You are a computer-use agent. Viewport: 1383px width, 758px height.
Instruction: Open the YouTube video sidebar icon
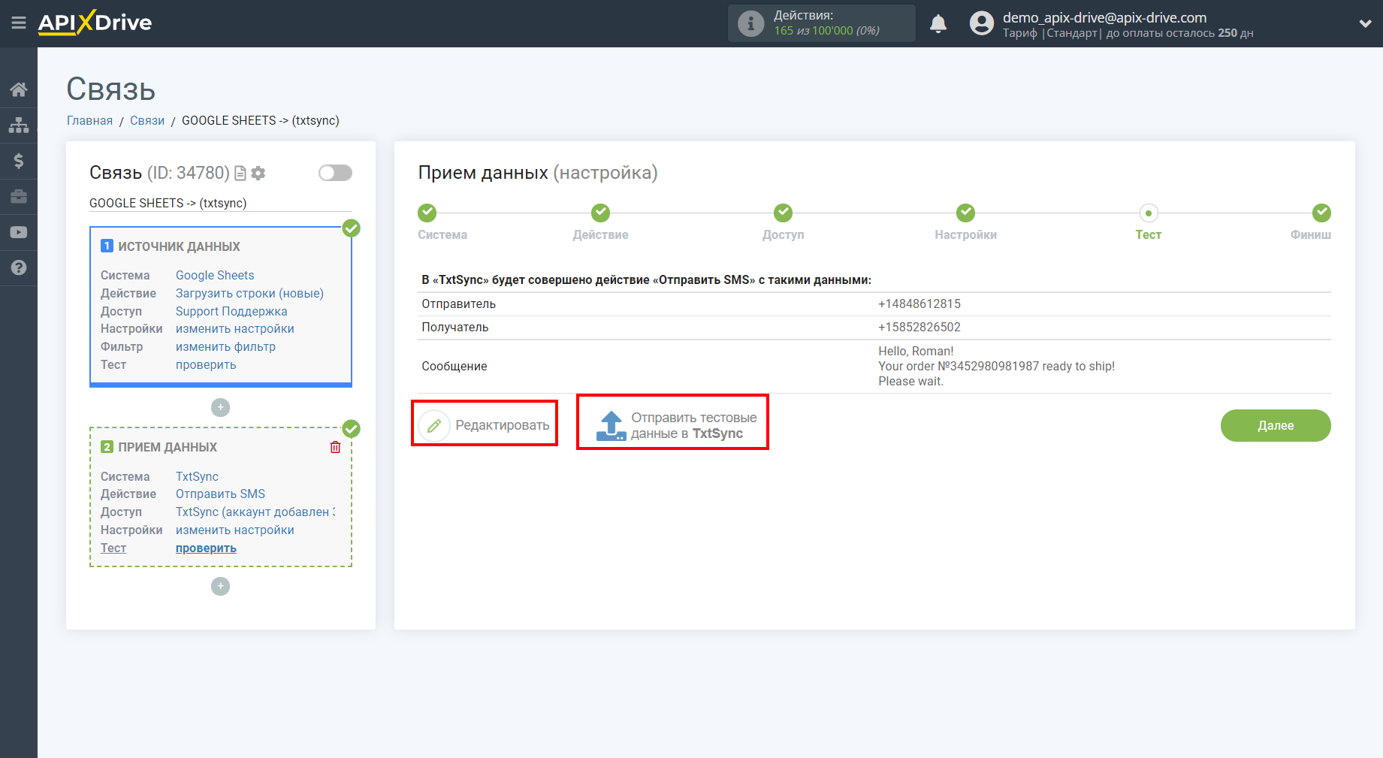coord(19,232)
